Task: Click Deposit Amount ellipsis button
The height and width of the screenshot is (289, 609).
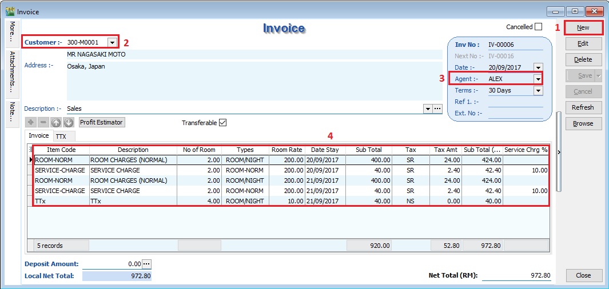Action: point(146,264)
